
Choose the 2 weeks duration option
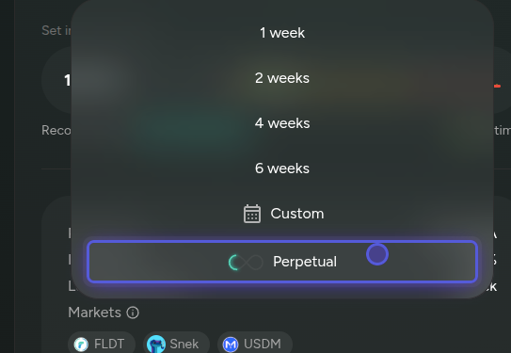tap(282, 78)
